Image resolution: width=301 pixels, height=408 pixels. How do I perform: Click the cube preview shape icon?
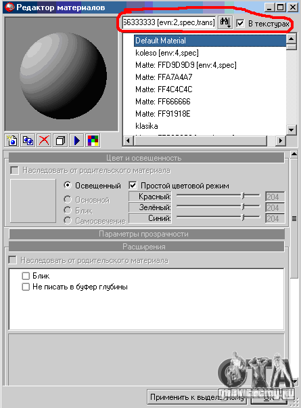click(60, 141)
